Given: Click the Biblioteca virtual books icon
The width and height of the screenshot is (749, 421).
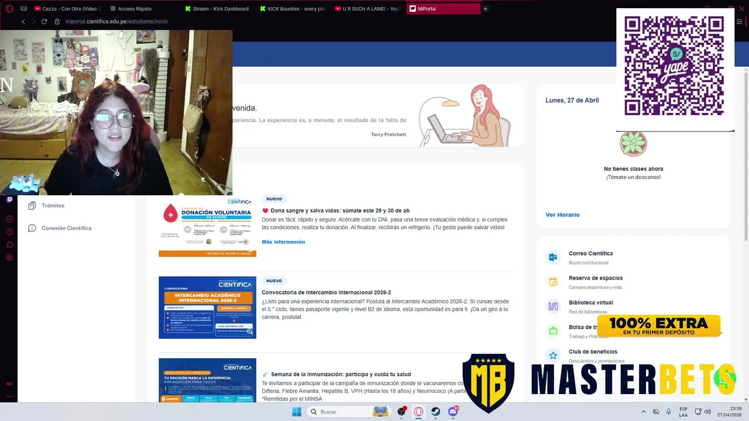Looking at the screenshot, I should point(553,306).
